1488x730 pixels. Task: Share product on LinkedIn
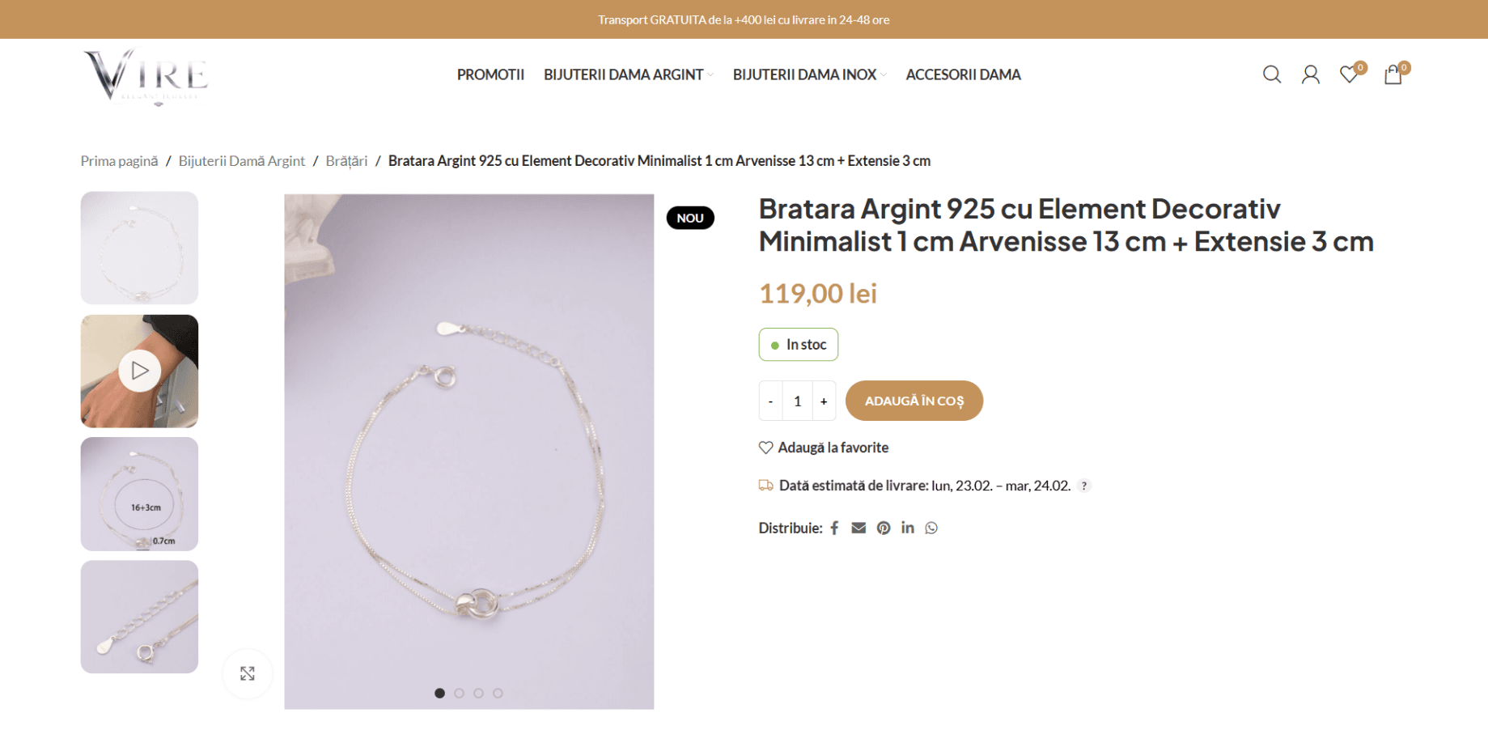pos(908,528)
